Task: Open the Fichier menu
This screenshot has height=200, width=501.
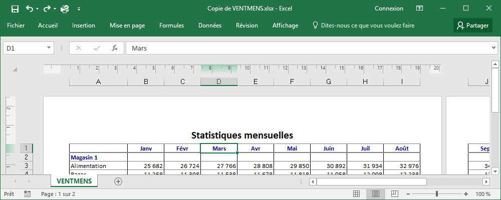Action: click(x=16, y=25)
